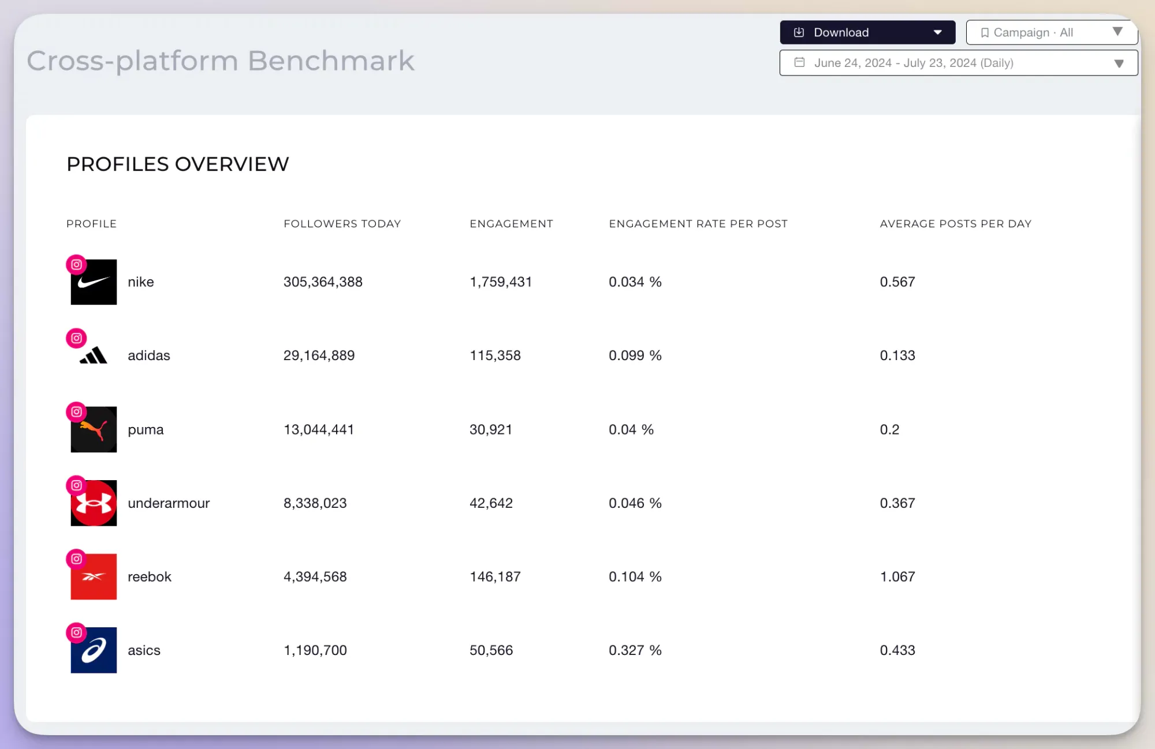1155x749 pixels.
Task: Open the Download dropdown arrow
Action: [x=938, y=33]
